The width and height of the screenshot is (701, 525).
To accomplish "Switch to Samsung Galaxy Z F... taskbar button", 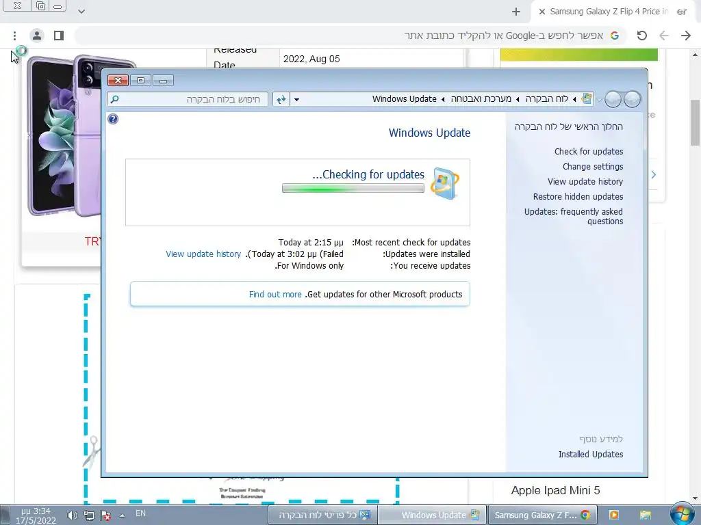I will (543, 515).
